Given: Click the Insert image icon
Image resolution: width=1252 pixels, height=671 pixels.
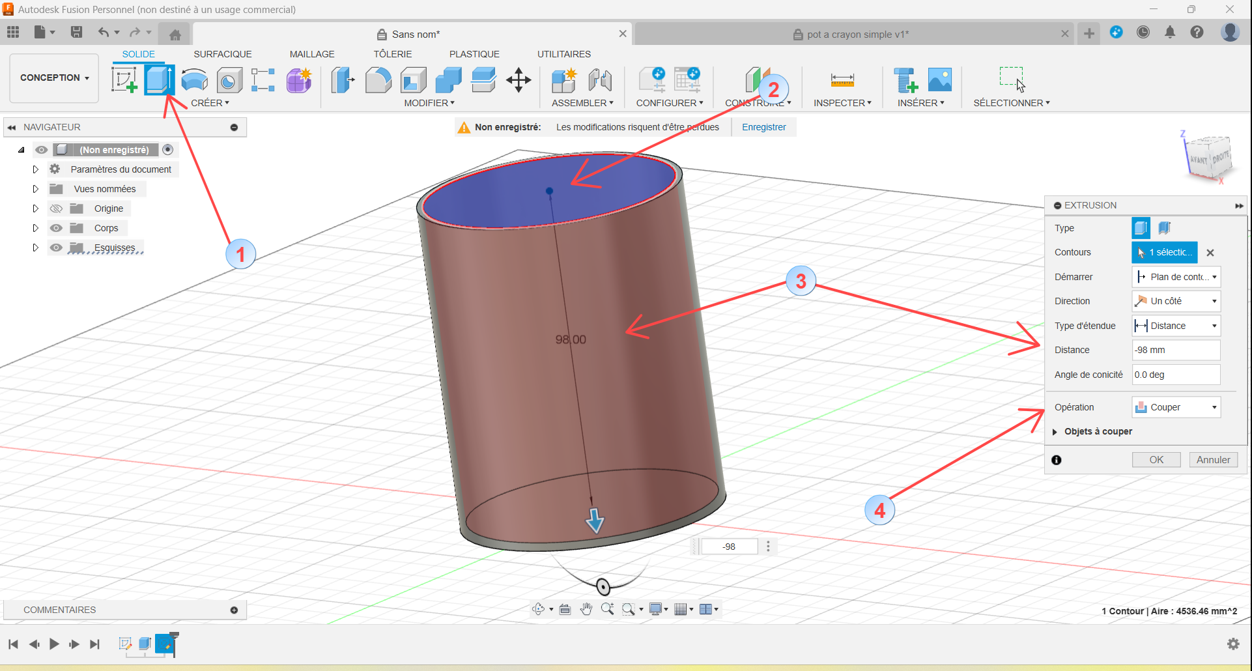Looking at the screenshot, I should tap(939, 80).
